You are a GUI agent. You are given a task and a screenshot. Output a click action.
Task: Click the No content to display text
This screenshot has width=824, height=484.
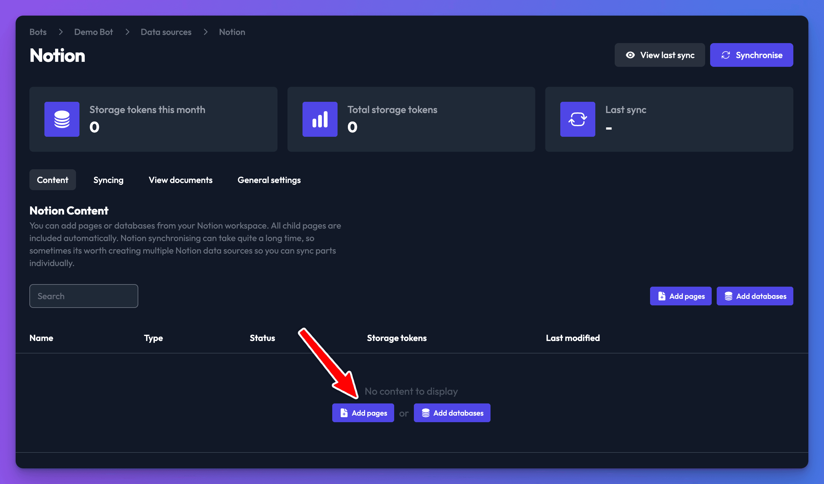(x=411, y=391)
